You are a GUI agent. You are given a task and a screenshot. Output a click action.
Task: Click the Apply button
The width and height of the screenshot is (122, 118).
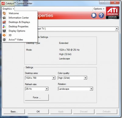(61, 112)
